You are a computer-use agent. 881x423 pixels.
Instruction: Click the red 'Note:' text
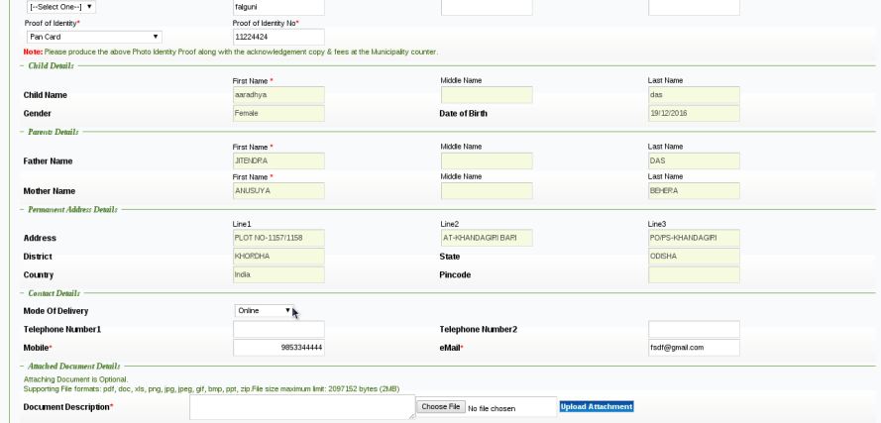pyautogui.click(x=33, y=52)
